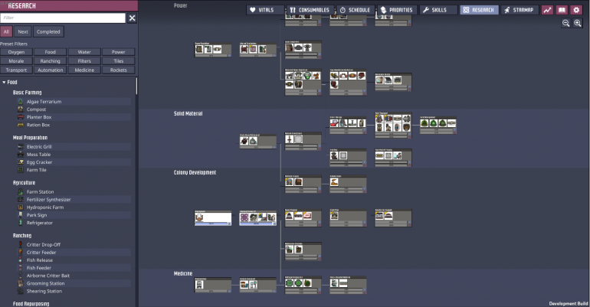Select Grooming Station entry
This screenshot has height=307, width=590.
point(44,283)
